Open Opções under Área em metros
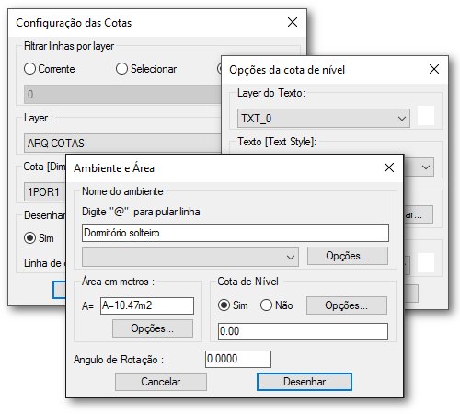The width and height of the screenshot is (460, 414). pyautogui.click(x=153, y=328)
